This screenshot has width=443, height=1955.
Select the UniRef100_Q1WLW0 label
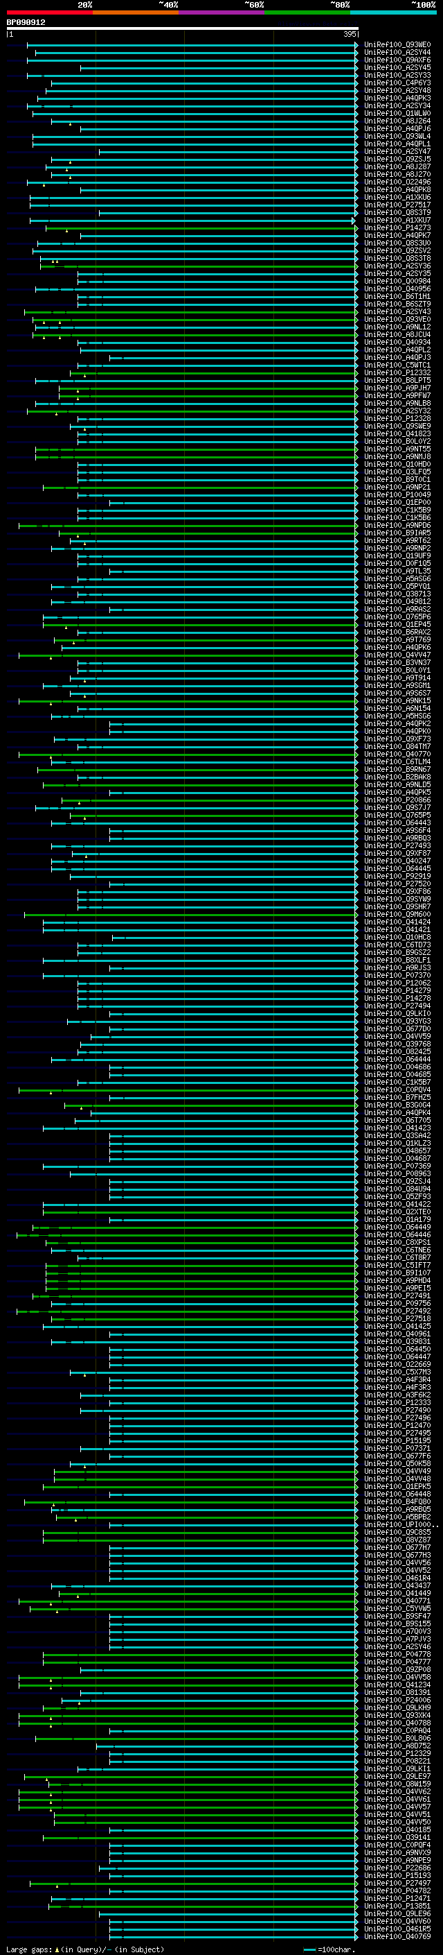(x=397, y=113)
